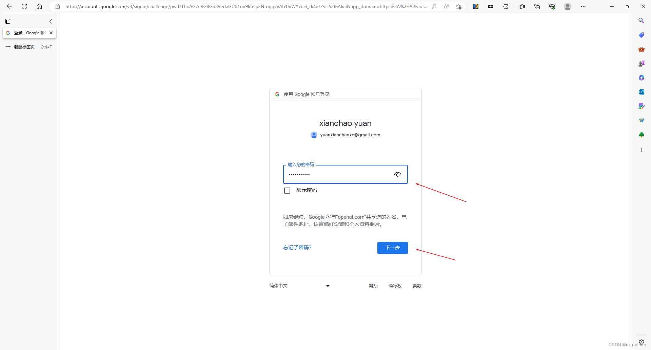
Task: Click the 使用 Google 帐号登录 header text
Action: click(x=307, y=94)
